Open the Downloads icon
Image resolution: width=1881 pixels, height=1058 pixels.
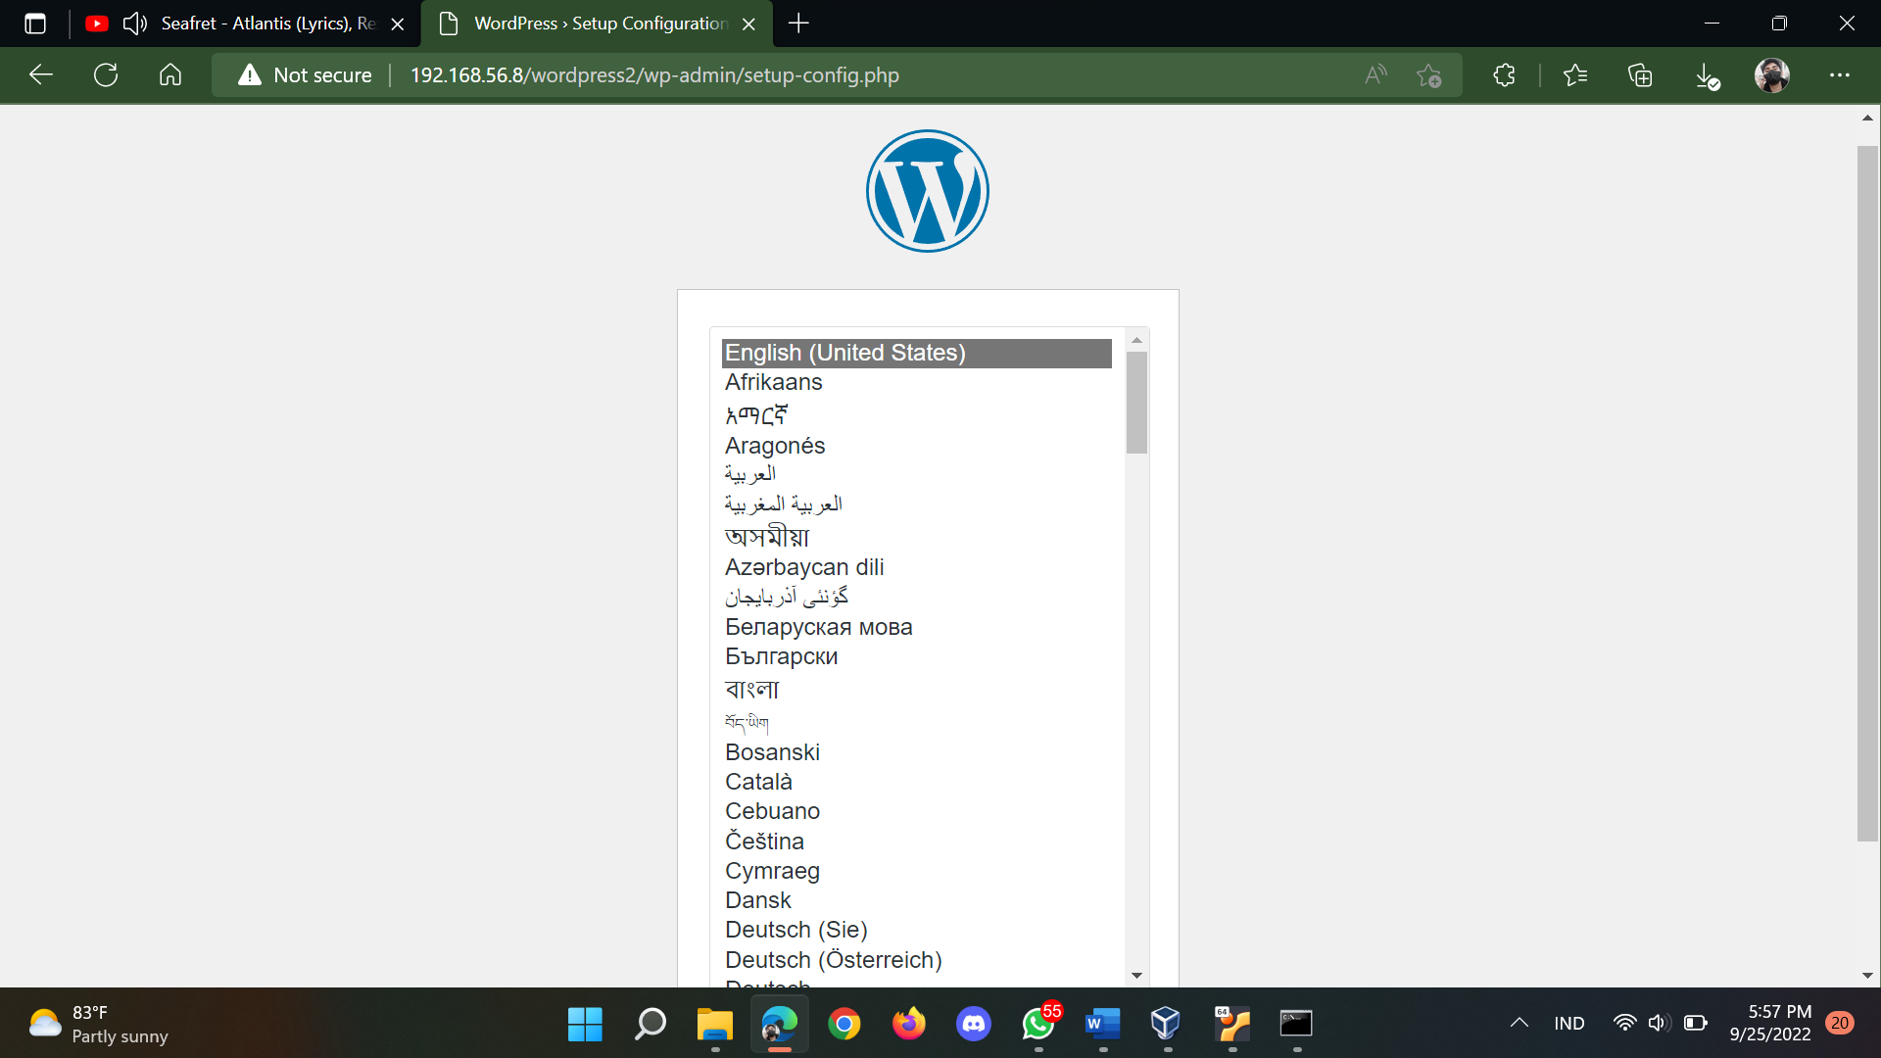tap(1706, 75)
